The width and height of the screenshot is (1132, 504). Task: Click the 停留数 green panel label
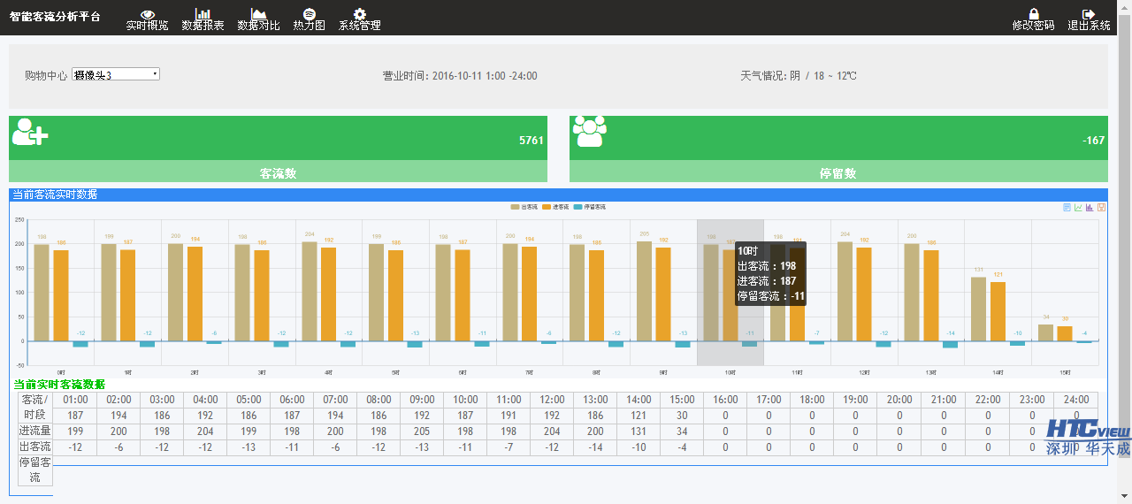click(x=838, y=173)
